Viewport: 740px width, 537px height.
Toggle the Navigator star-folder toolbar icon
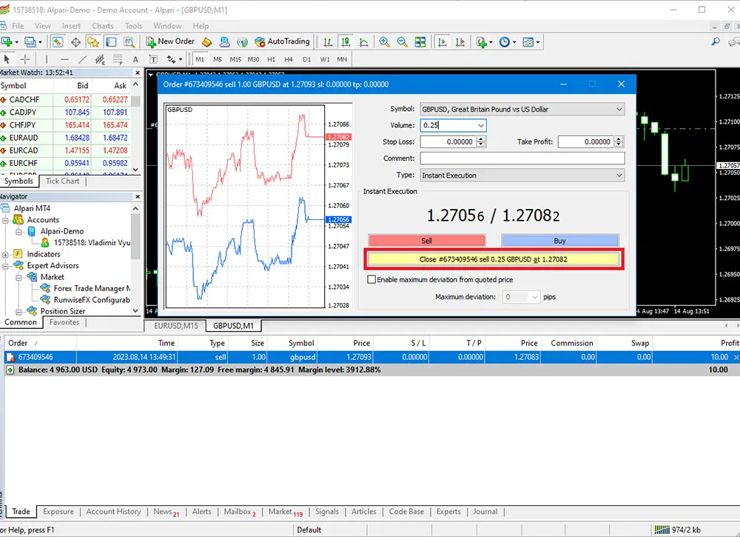[x=93, y=42]
